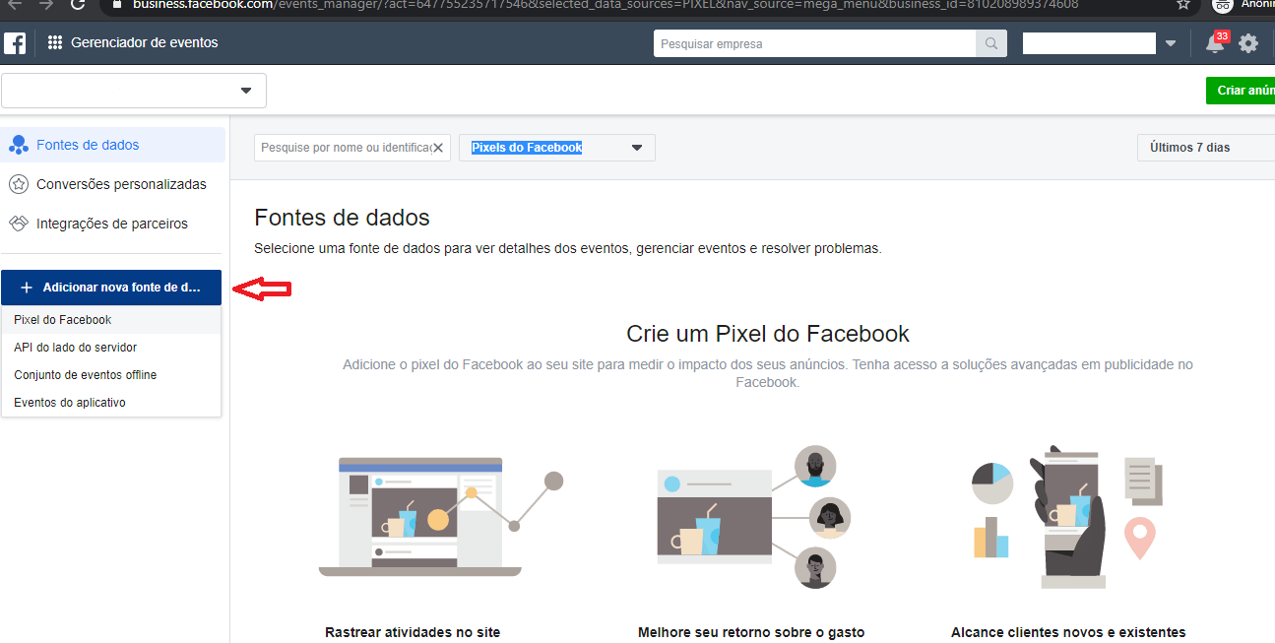Click the incognito profile icon
This screenshot has height=643, width=1275.
(x=1223, y=5)
